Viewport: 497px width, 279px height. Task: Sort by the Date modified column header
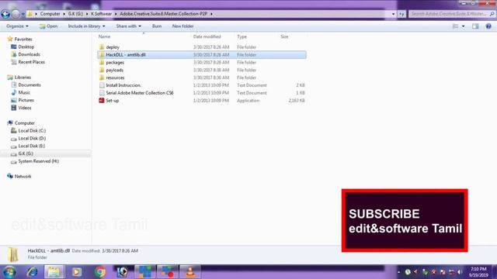[207, 36]
